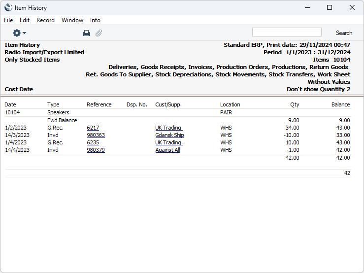
Task: Click G.Rec. type on the 1/4/2023 row
Action: tap(55, 142)
